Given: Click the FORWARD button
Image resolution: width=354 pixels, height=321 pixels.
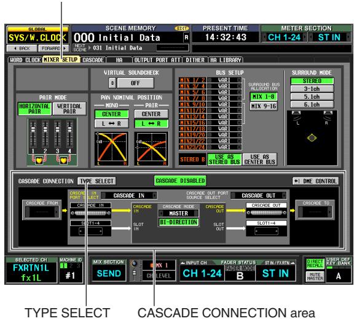Looking at the screenshot, I should (x=53, y=48).
